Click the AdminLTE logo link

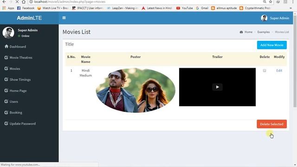[x=29, y=18]
